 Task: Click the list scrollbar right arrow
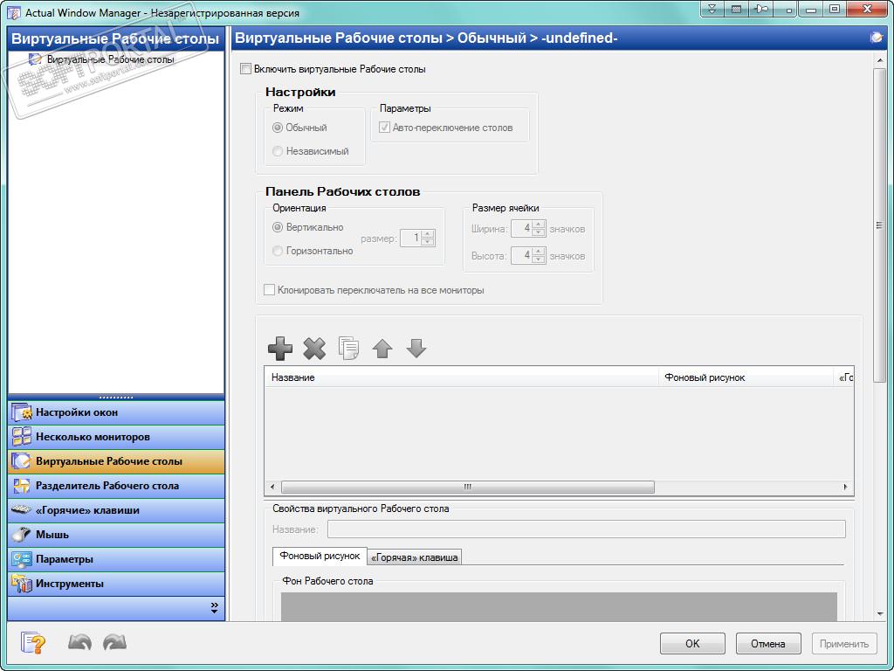point(845,487)
